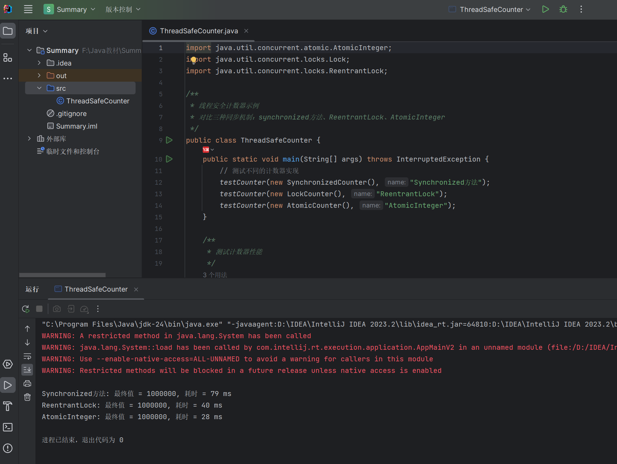The image size is (617, 464).
Task: Click the project panel horizontal scrollbar
Action: coord(62,275)
